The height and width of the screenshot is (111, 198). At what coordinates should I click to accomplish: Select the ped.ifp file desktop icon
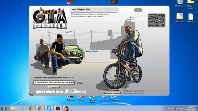coord(191,18)
